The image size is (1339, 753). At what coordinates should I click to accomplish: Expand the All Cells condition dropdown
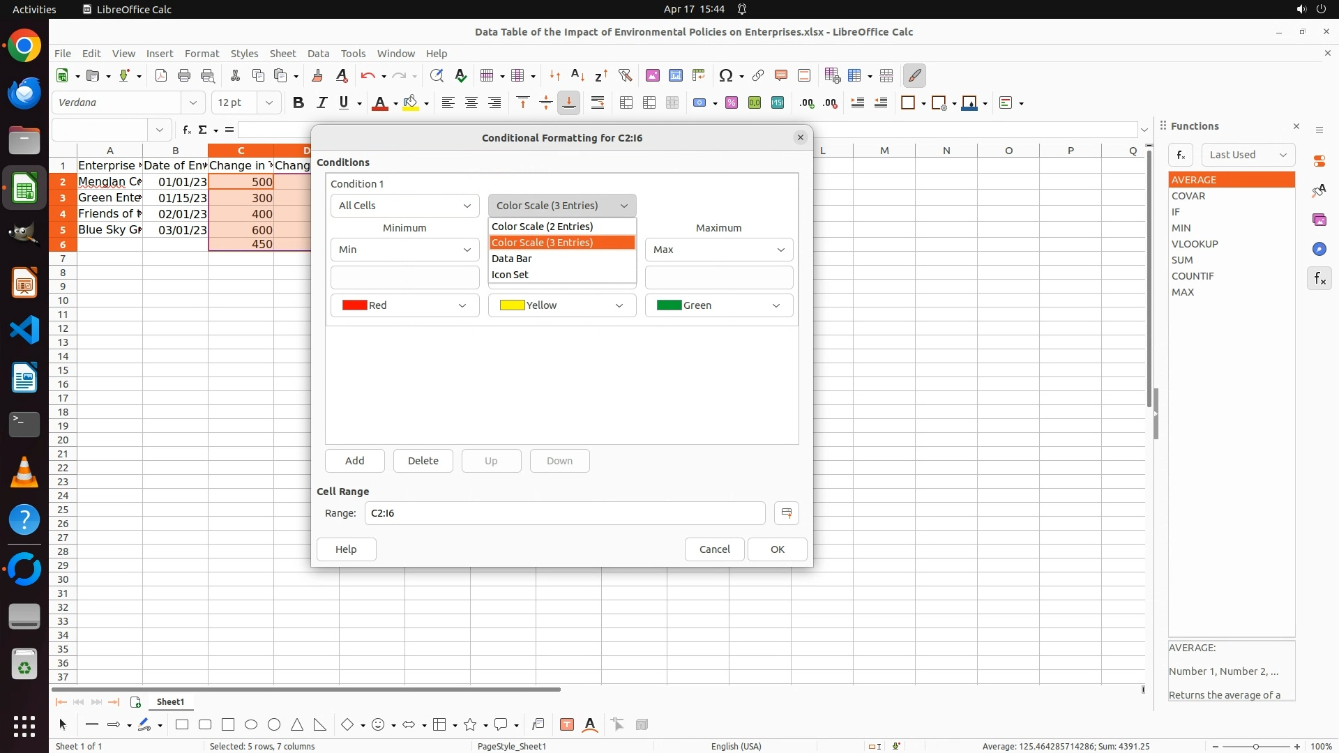coord(404,206)
